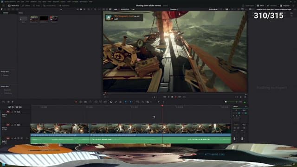
Task: Open the viewer zoom percentage dropdown
Action: tap(116, 9)
